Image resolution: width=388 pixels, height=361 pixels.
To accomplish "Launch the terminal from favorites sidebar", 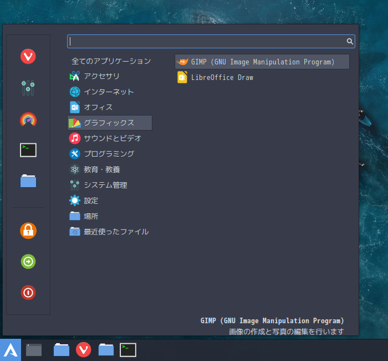I will [28, 150].
